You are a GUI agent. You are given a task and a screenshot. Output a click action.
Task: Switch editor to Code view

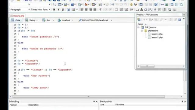click(16, 20)
